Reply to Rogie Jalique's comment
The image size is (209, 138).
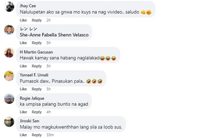click(37, 112)
